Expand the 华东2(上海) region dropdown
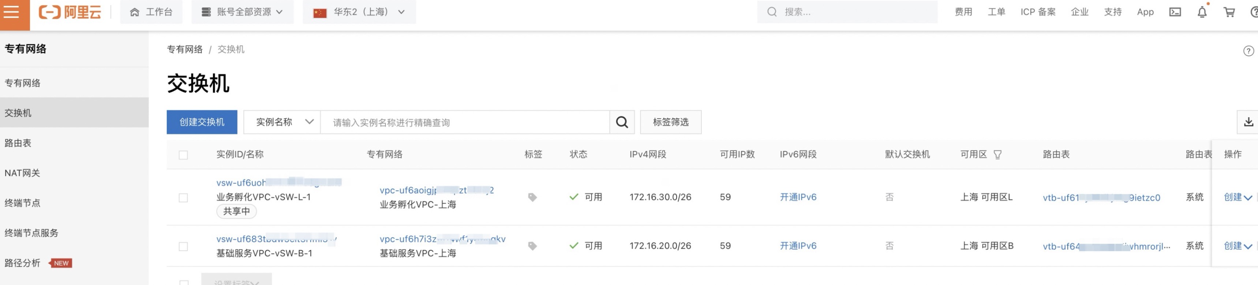This screenshot has height=285, width=1258. [x=359, y=12]
